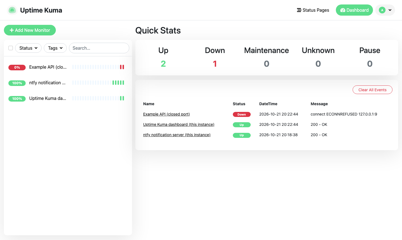Open the Example API (closed port) link
This screenshot has height=240, width=402.
click(166, 114)
